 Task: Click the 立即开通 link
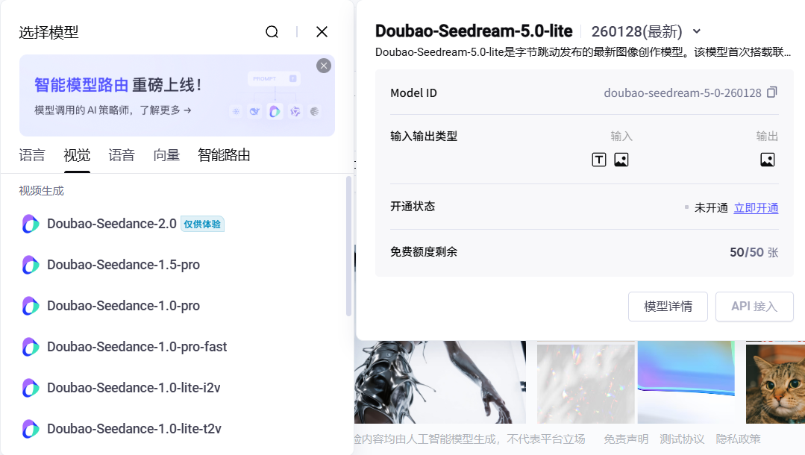(757, 208)
